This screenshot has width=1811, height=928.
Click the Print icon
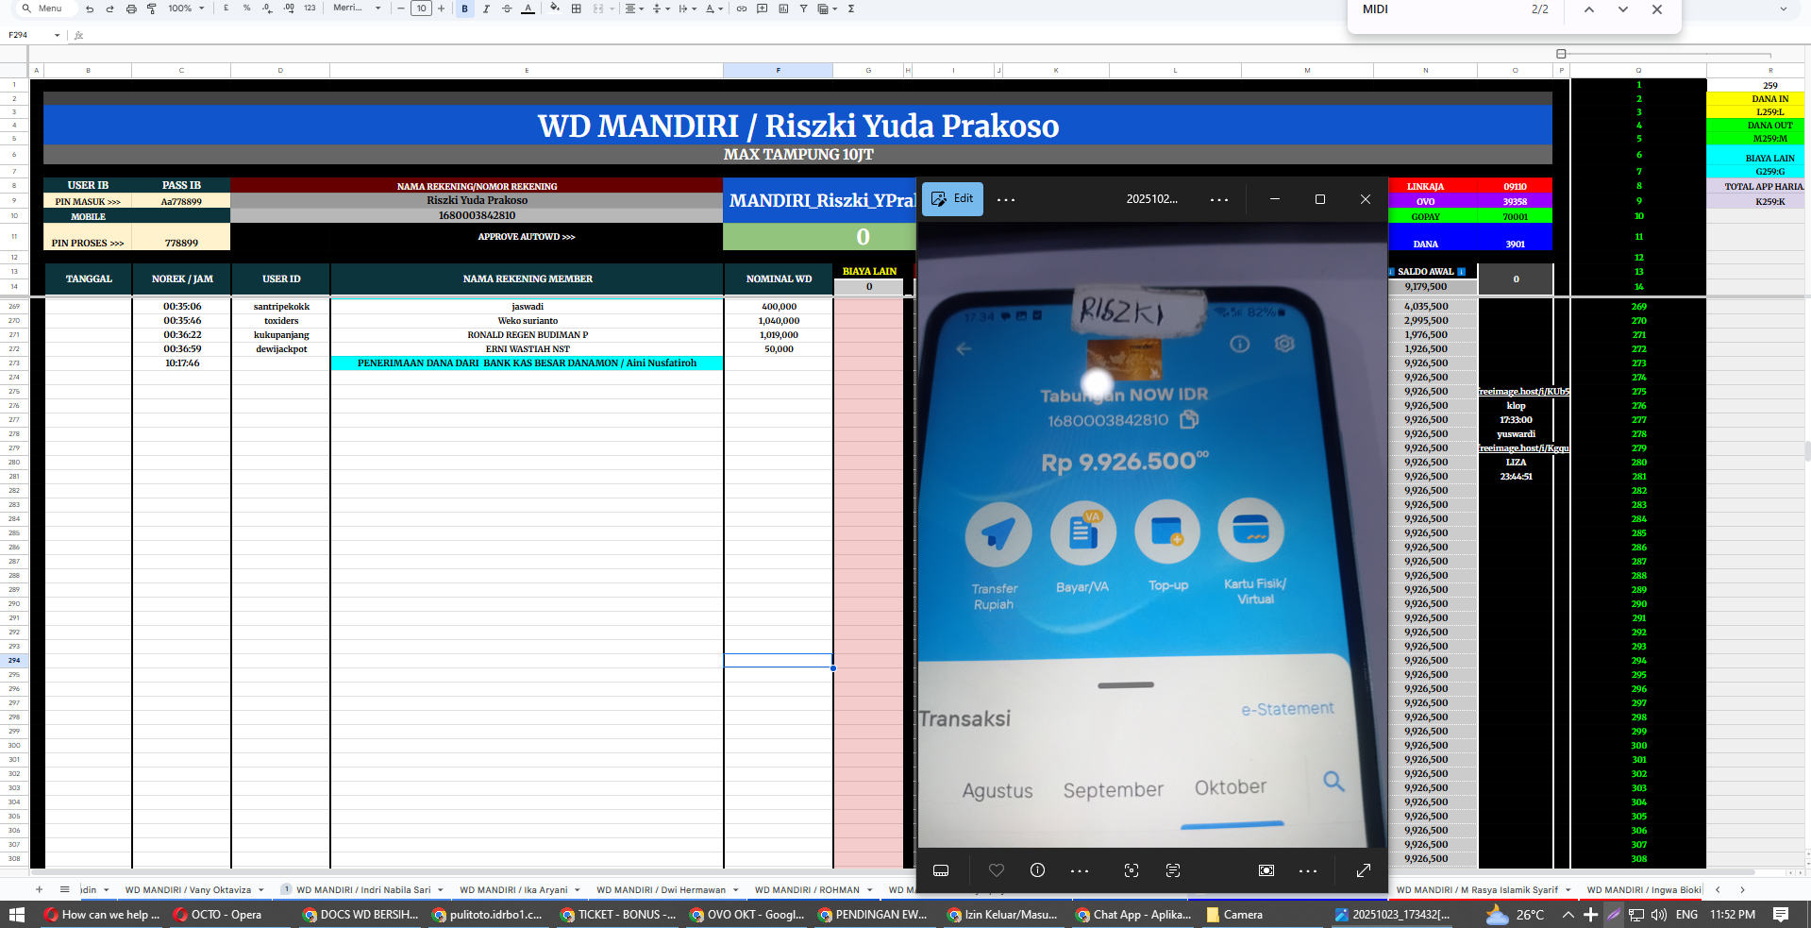pos(131,8)
